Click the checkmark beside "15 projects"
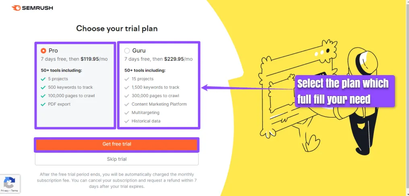Screen dimensions: 409x196 point(127,79)
